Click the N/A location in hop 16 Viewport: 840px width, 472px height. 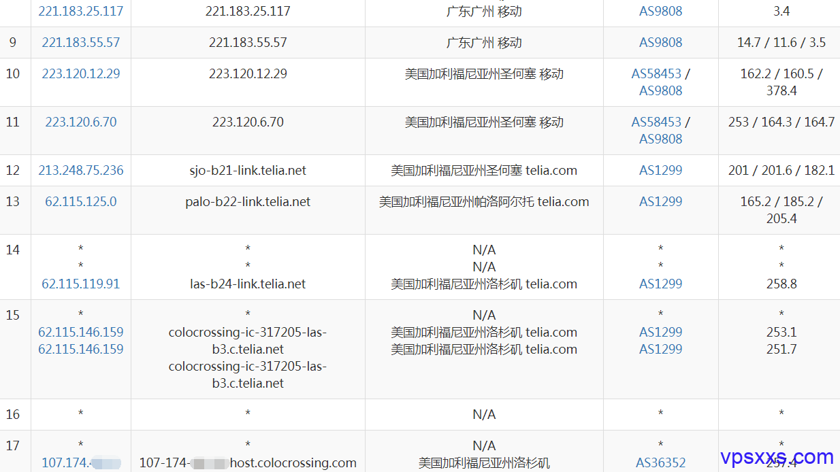484,414
